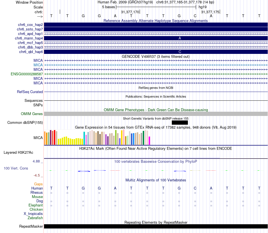
Task: Click the 31,377,175 ruler position label
Action: [x=210, y=12]
